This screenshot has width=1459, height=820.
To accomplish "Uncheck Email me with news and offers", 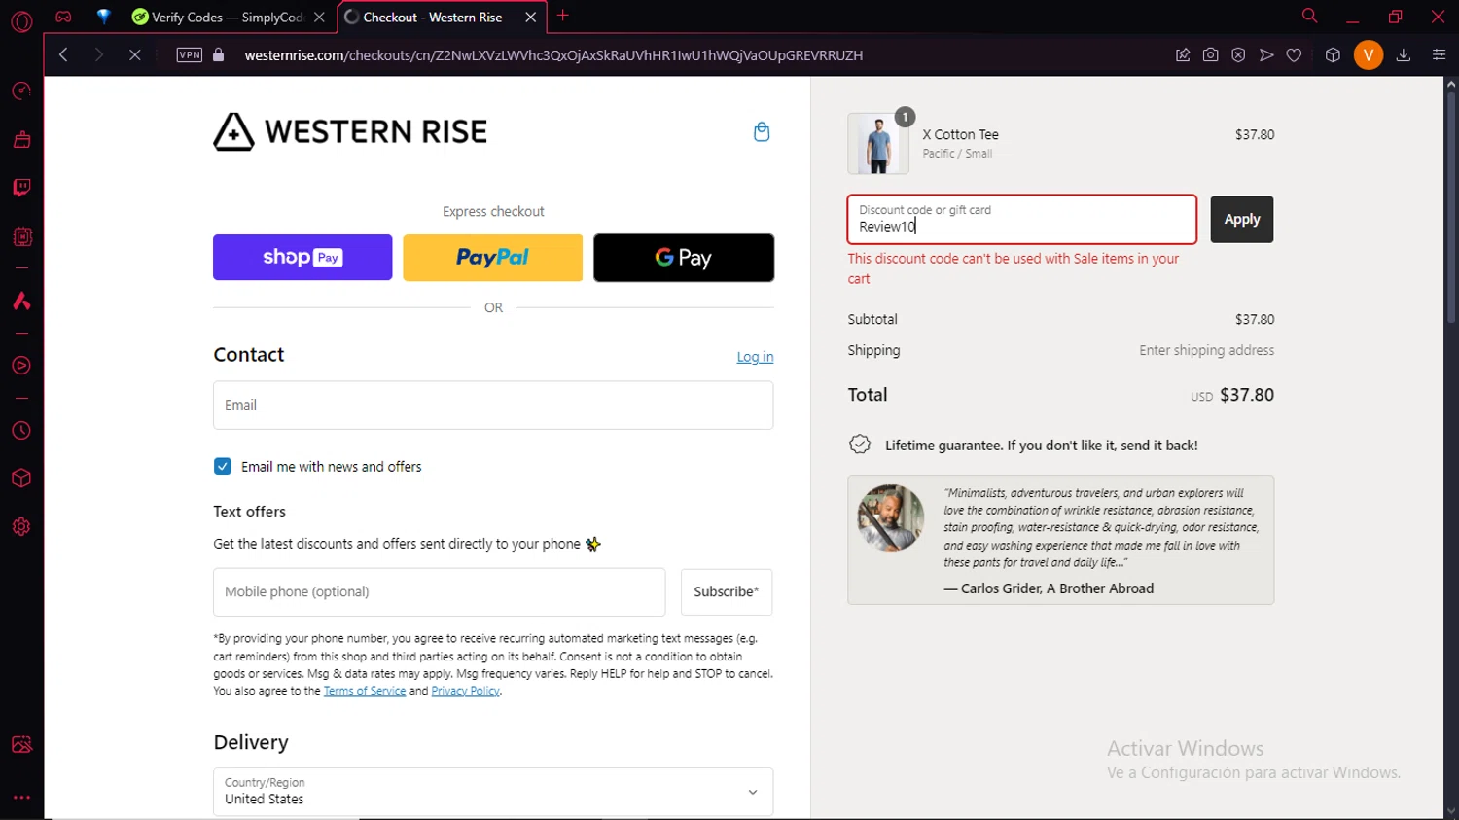I will pyautogui.click(x=223, y=466).
